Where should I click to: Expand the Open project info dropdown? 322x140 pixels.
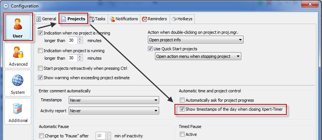click(196, 40)
